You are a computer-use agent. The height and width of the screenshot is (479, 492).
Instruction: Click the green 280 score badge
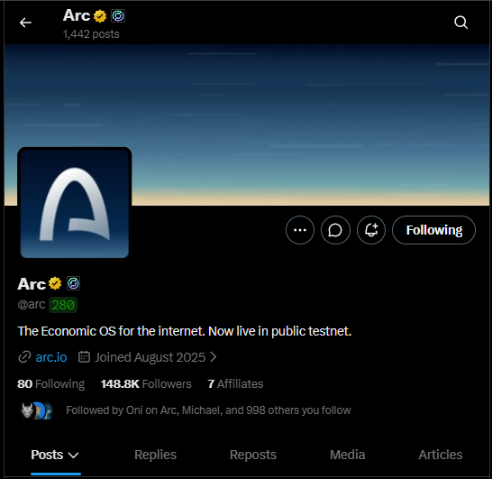[x=63, y=305]
